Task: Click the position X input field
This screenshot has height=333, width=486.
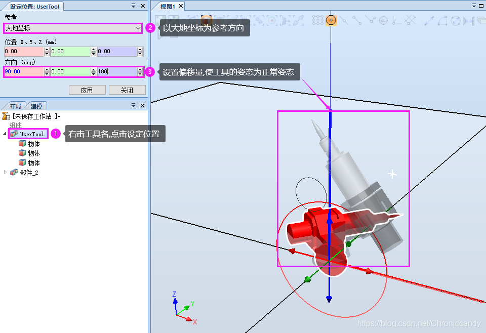Action: click(x=24, y=52)
